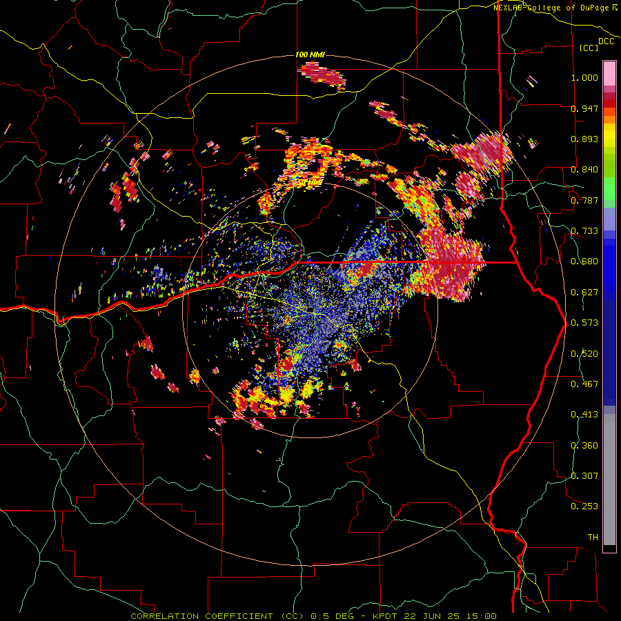Click the 0.733 legend value

tap(584, 231)
